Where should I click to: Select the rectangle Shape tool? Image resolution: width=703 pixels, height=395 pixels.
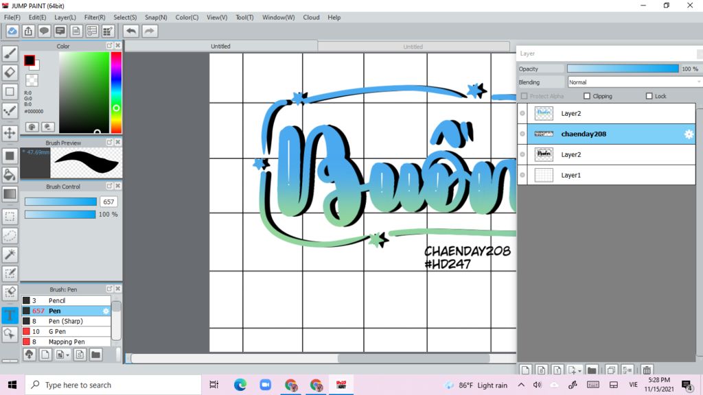coord(10,92)
